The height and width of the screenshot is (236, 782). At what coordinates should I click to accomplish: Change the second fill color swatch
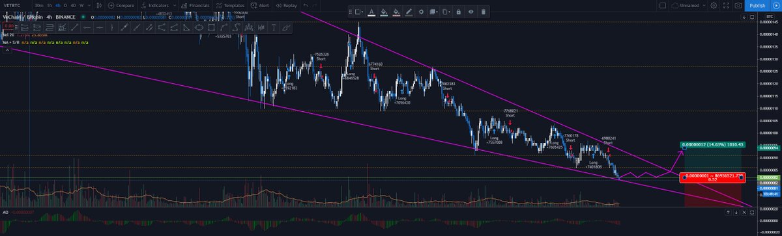396,12
